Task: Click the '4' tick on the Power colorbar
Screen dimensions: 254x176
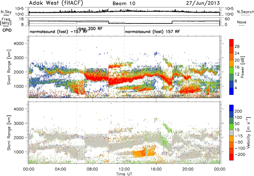Action: point(236,88)
